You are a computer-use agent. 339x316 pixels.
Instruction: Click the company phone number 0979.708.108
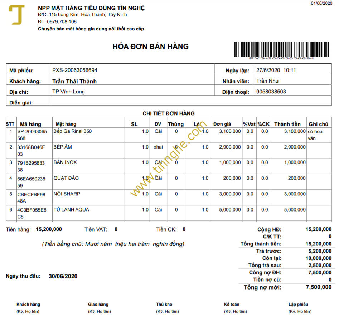click(x=62, y=21)
